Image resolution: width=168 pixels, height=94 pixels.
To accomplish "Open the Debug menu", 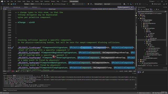I will pyautogui.click(x=28, y=1).
